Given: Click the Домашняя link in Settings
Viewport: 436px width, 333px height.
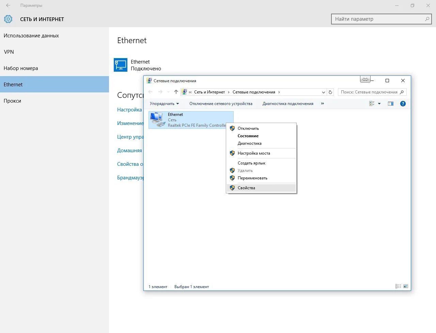Looking at the screenshot, I should click(130, 151).
